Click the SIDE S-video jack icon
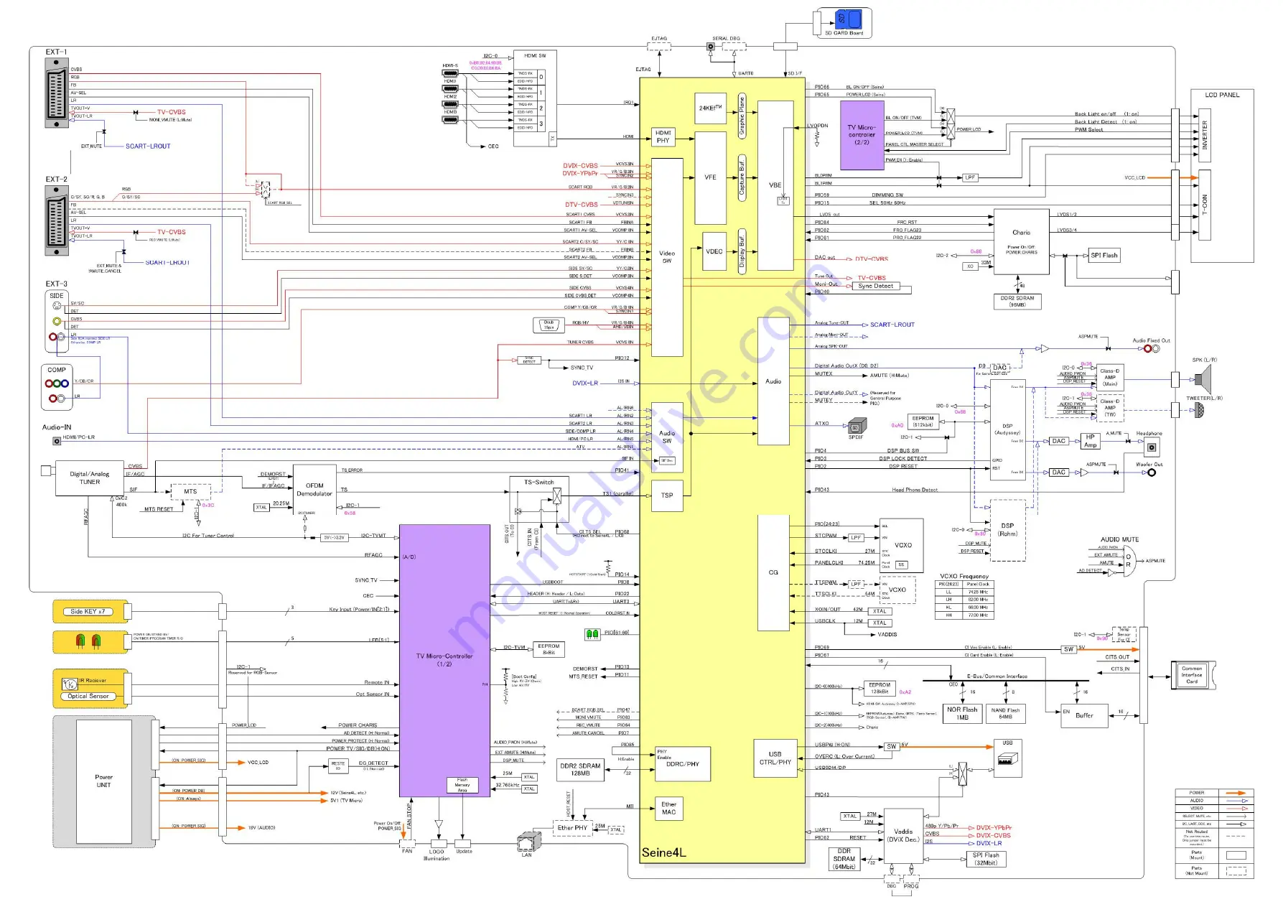The width and height of the screenshot is (1283, 907). 57,306
